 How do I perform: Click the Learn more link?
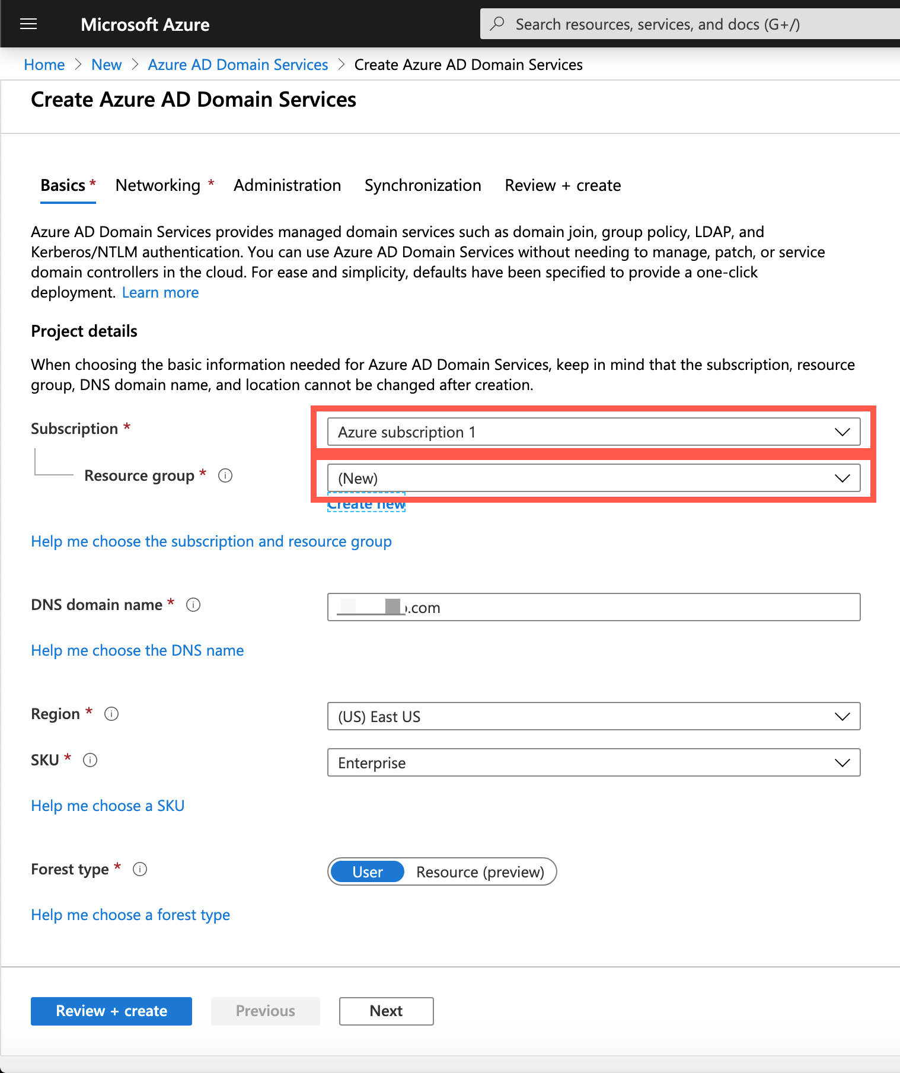[160, 293]
